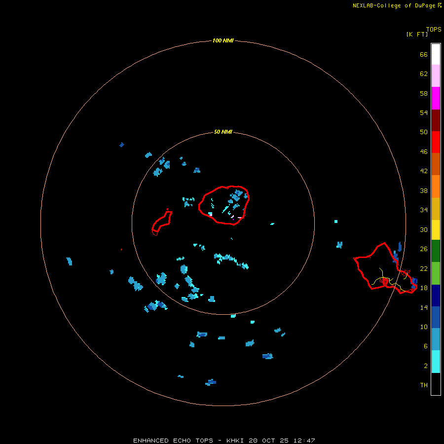Click the light green legend swatch

[x=436, y=273]
